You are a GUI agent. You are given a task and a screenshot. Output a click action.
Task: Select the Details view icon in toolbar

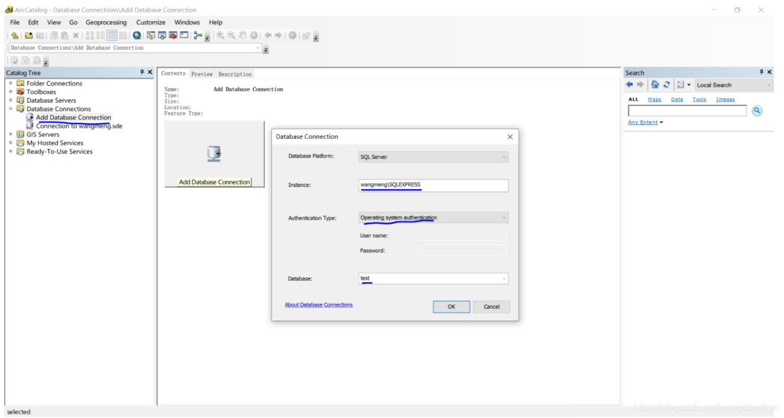(x=111, y=35)
